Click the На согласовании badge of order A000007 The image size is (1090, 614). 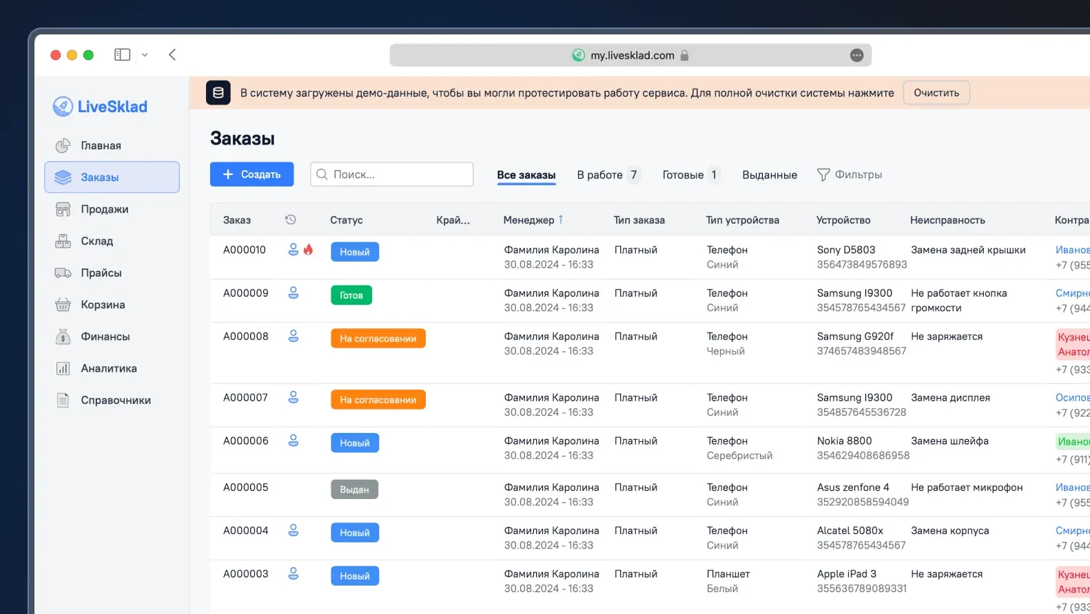(378, 400)
